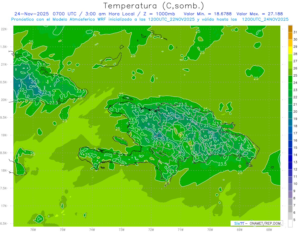The height and width of the screenshot is (233, 302).
Task: Click legend label "24"
Action: point(295,83)
